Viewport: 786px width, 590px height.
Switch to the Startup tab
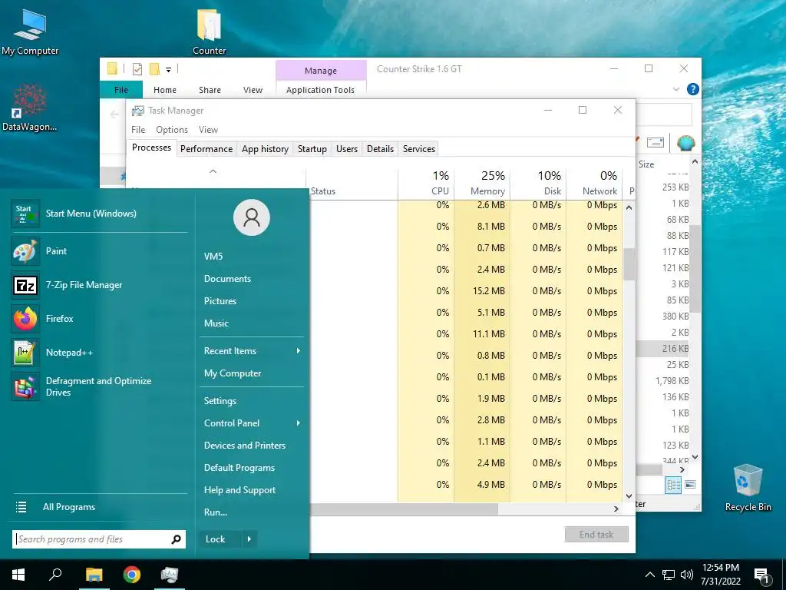[312, 149]
